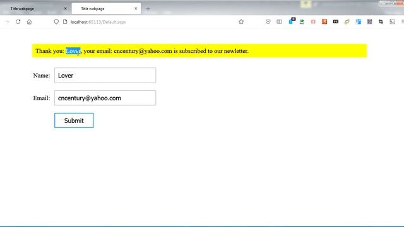Screen dimensions: 404x227
Task: Open the black PX extension icon
Action: pos(336,22)
